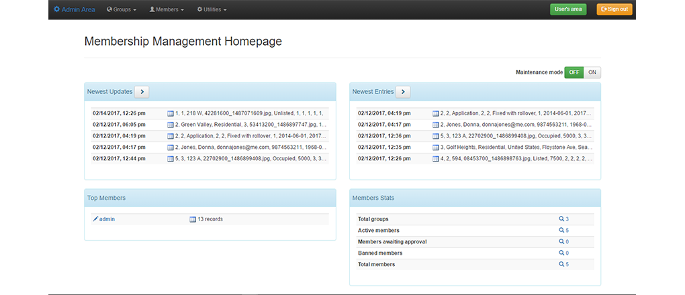Click '13 records' text for admin
The image size is (685, 295).
pyautogui.click(x=210, y=219)
